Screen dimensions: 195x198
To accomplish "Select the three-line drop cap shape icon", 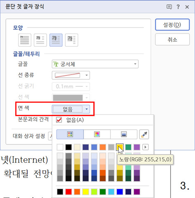I will 56,40.
